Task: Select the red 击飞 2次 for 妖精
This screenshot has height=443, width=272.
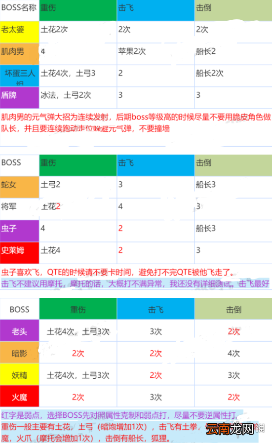Action: pyautogui.click(x=156, y=375)
